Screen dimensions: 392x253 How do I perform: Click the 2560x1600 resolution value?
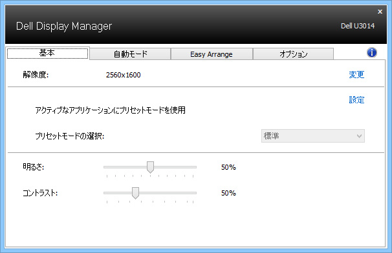pos(124,75)
